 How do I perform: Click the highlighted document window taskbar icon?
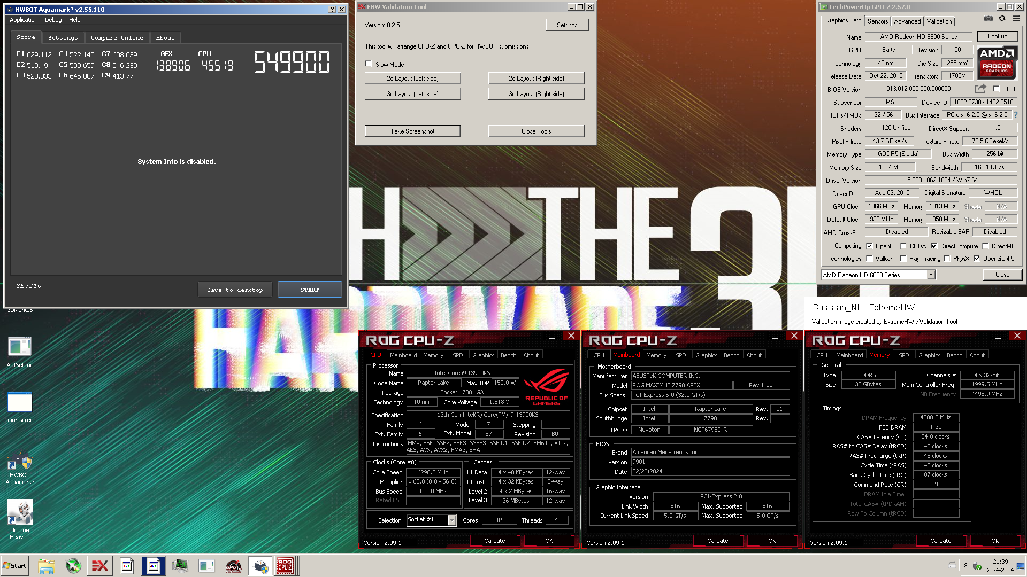(154, 566)
